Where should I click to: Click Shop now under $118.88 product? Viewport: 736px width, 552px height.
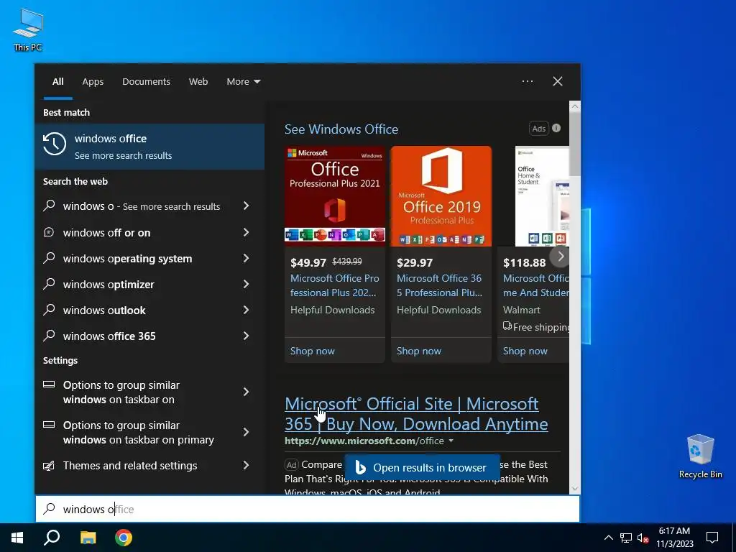[525, 351]
